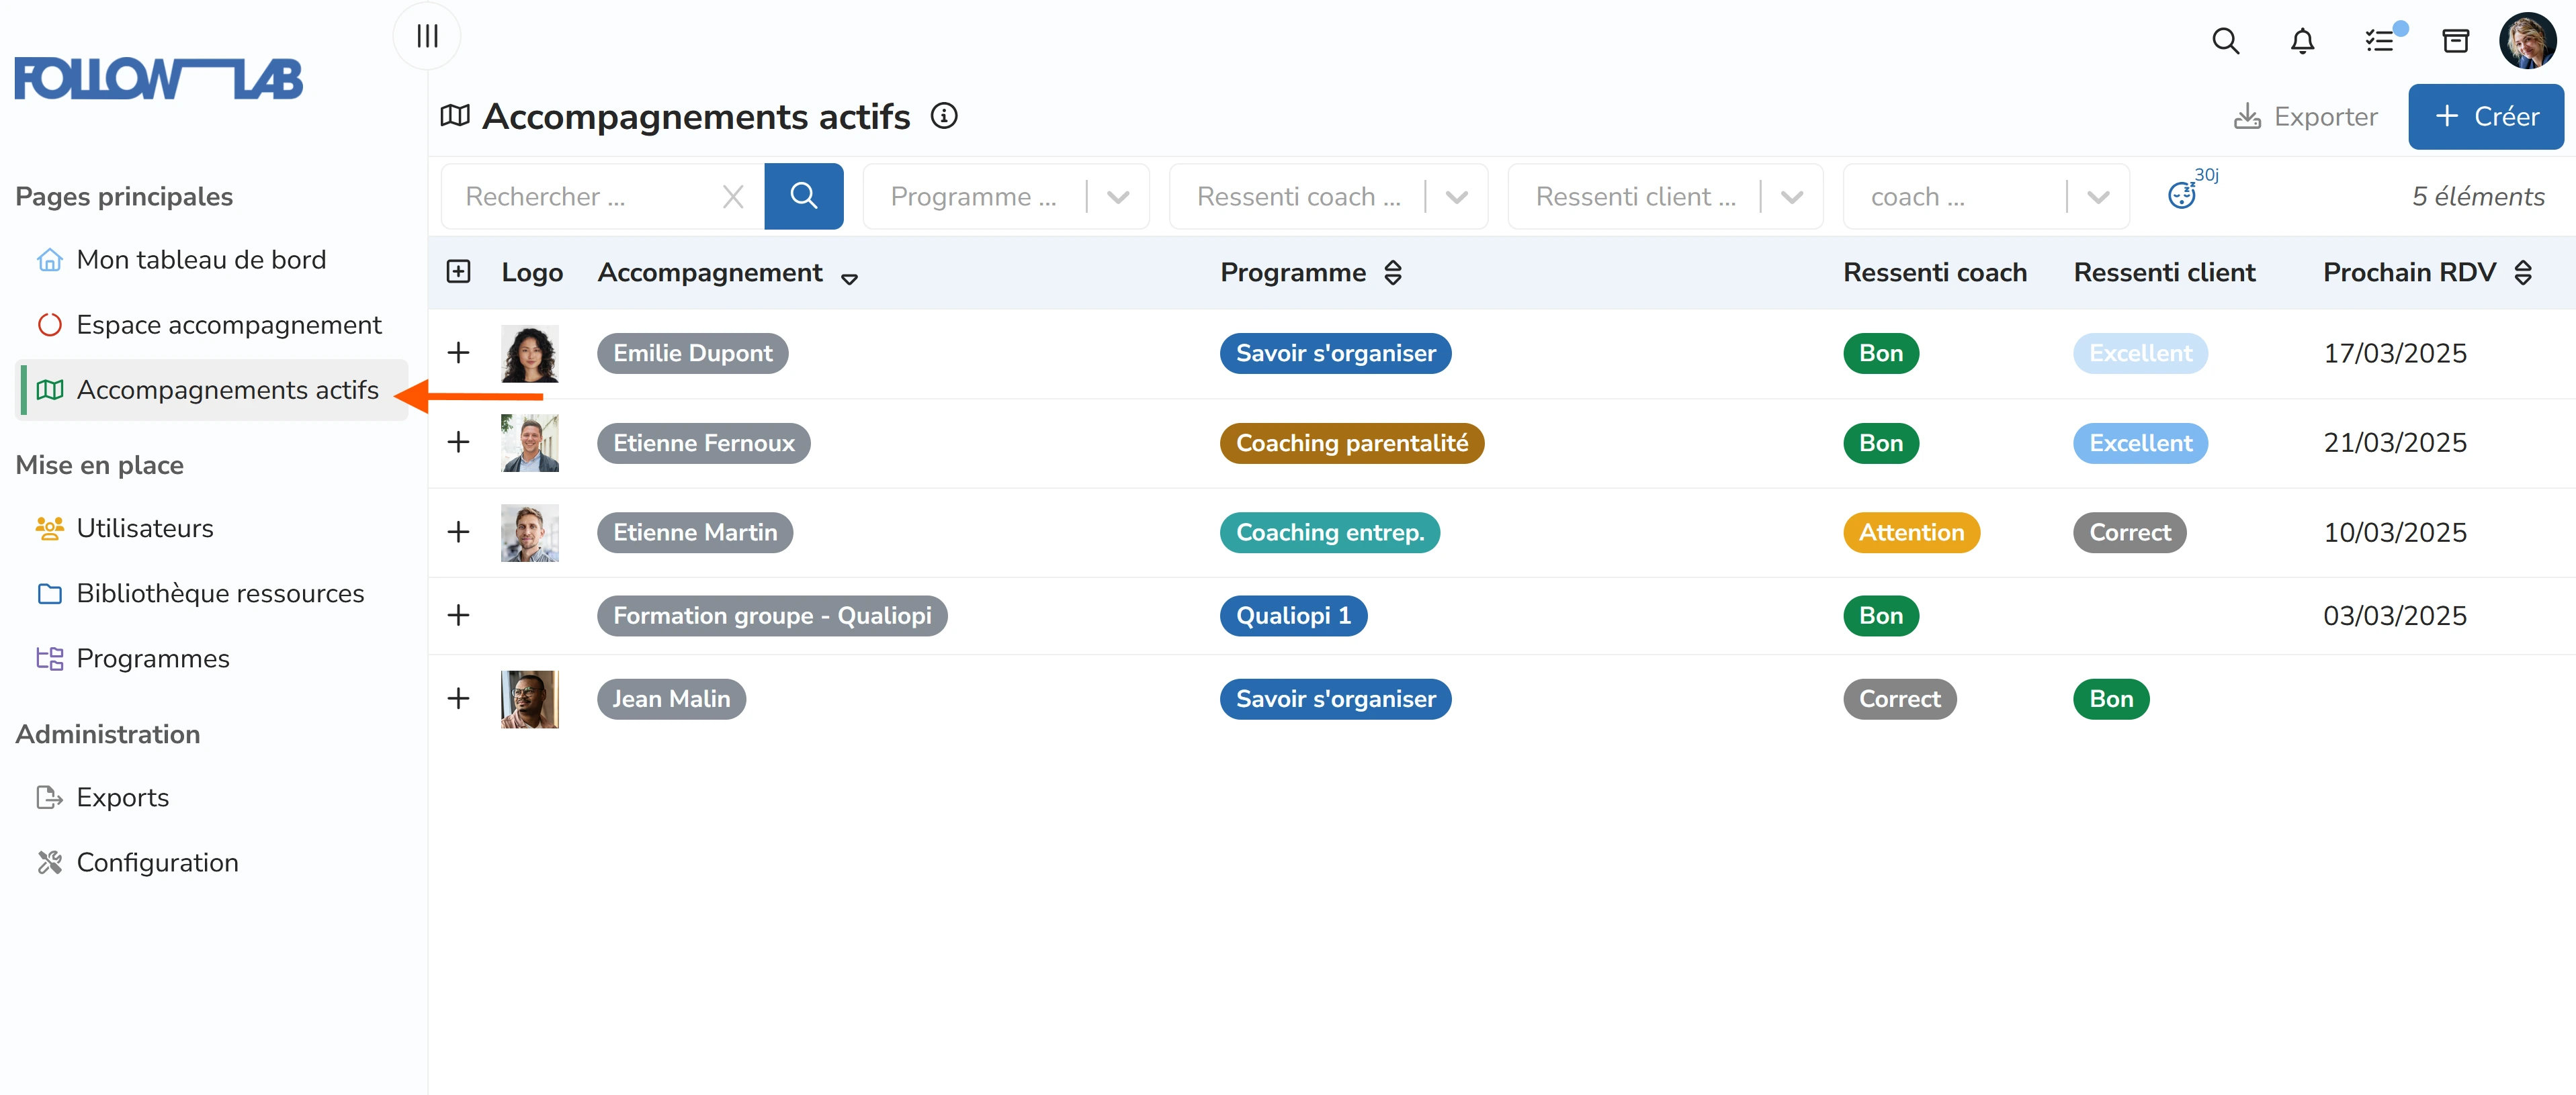Open the task checklist icon
Screen dimensions: 2576x1095
2380,41
